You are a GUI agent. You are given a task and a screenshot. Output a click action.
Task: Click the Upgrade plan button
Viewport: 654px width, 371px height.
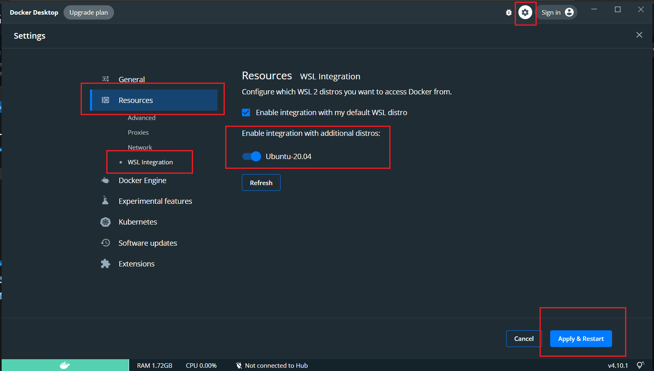[x=88, y=13]
